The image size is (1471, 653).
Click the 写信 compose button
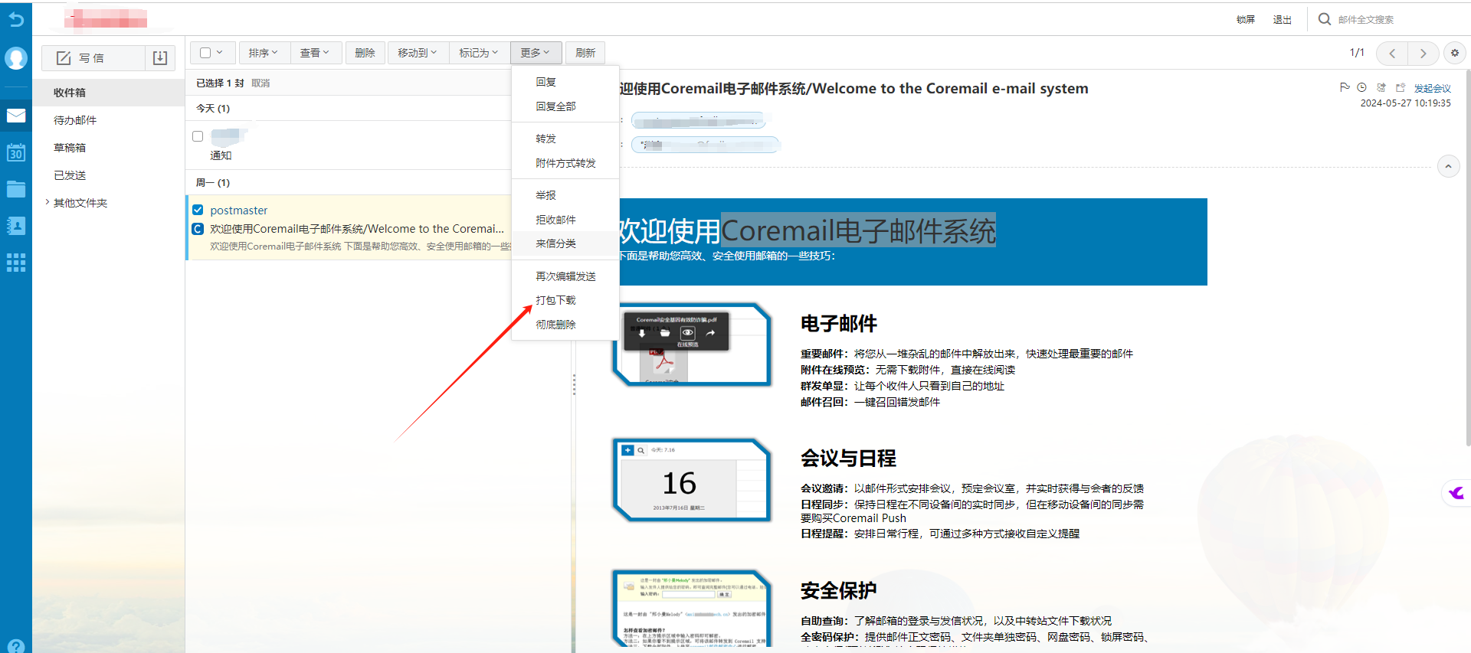[x=93, y=58]
